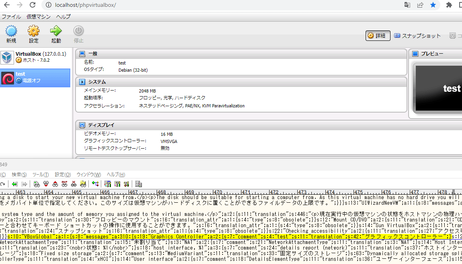Click the find-next down-arrow eyes icon
This screenshot has width=462, height=264.
[x=46, y=184]
